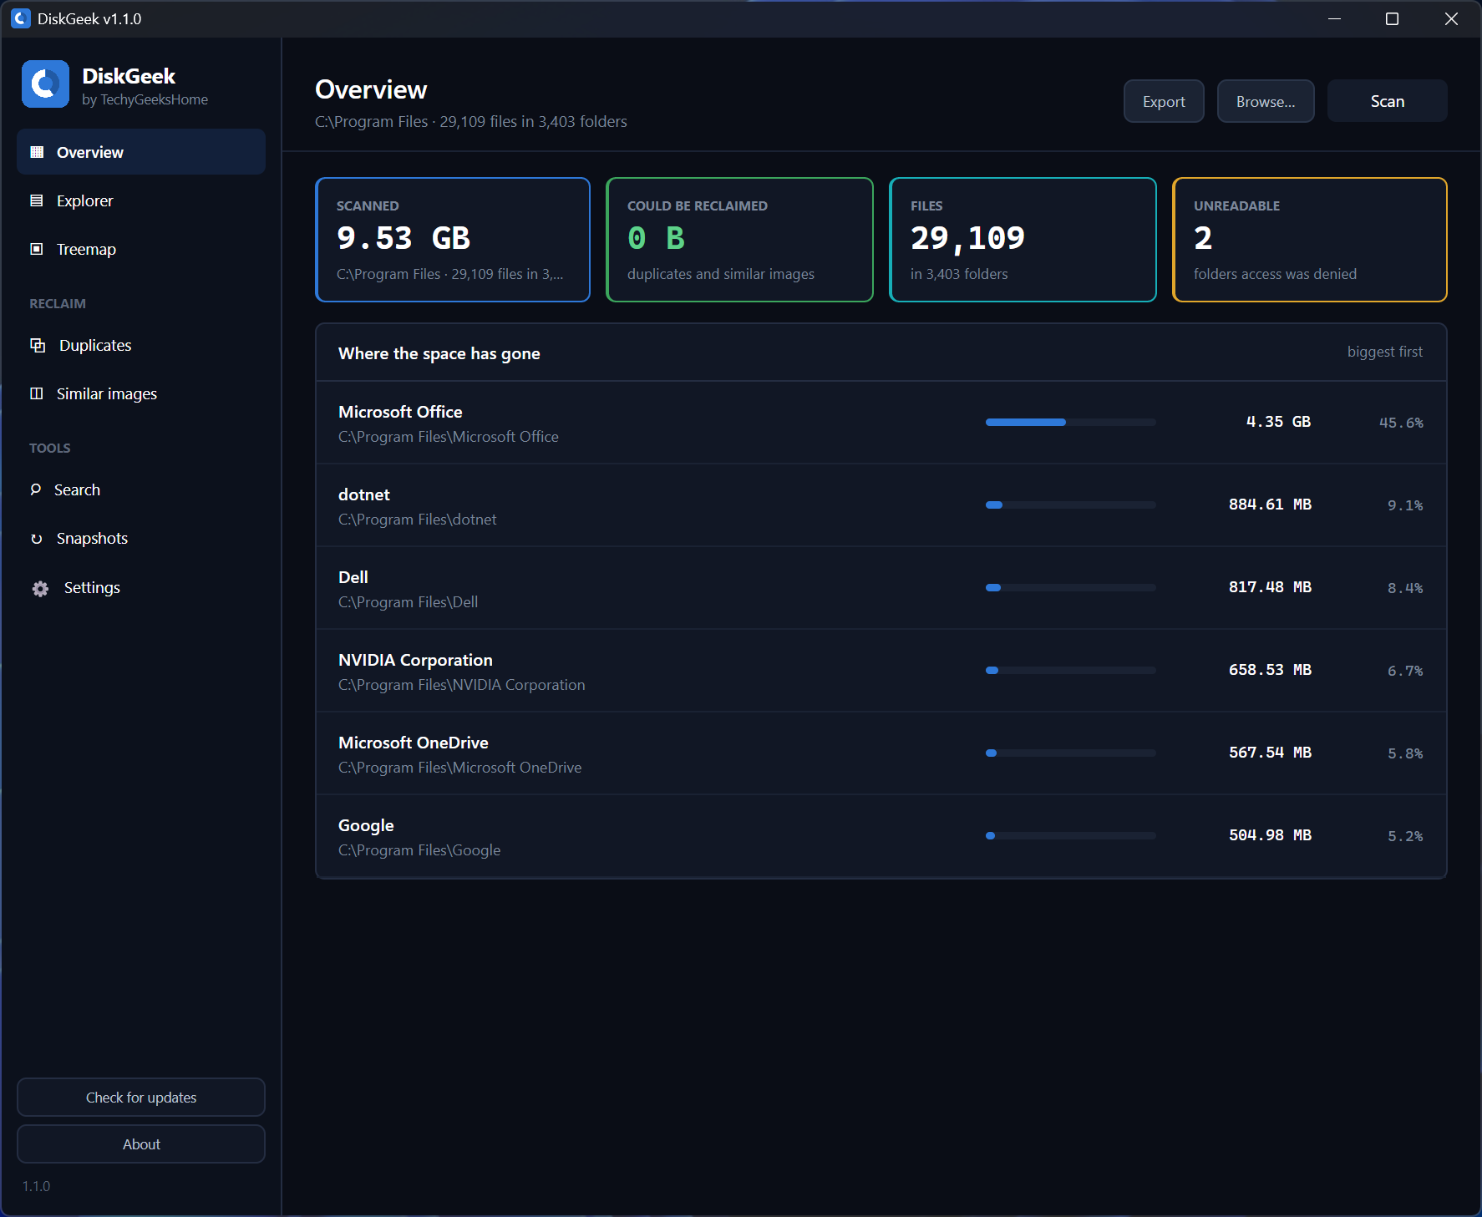The width and height of the screenshot is (1482, 1217).
Task: Click the Overview grid icon
Action: point(37,152)
